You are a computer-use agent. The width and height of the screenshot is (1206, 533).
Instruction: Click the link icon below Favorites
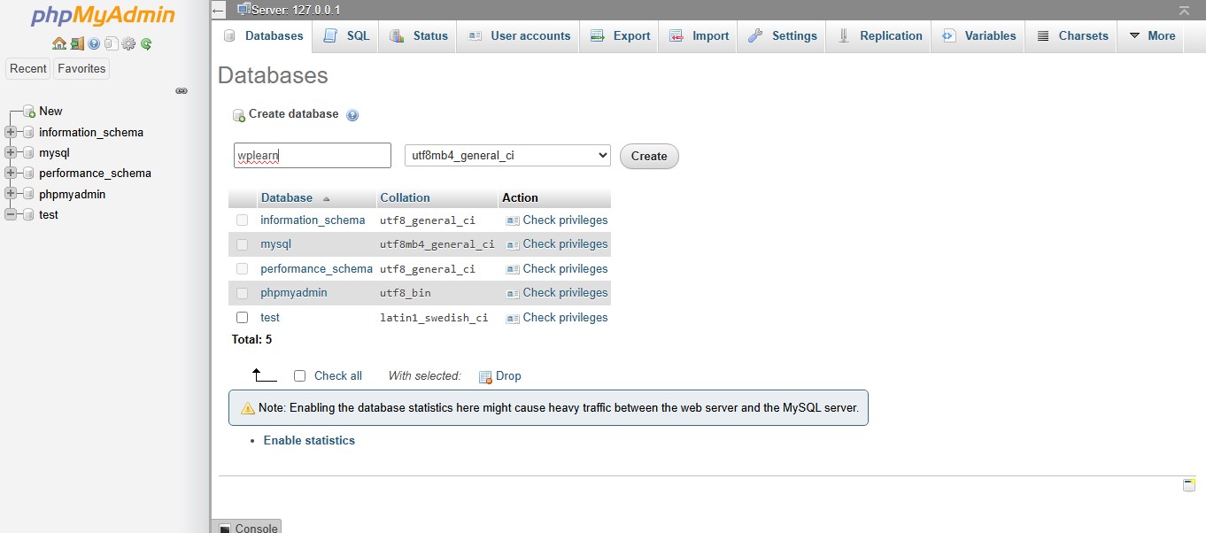coord(182,90)
